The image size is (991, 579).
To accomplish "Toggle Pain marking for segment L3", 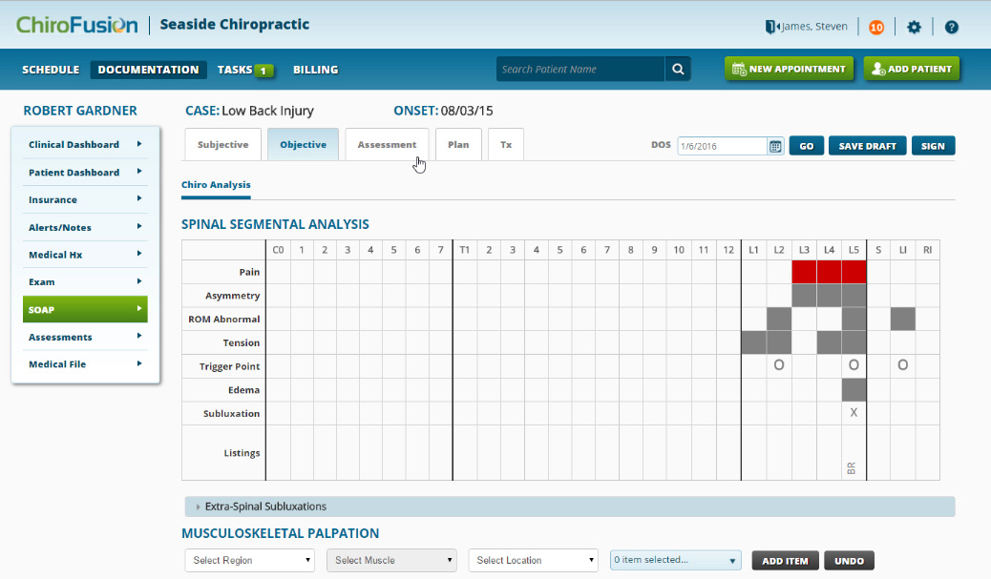I will (806, 271).
